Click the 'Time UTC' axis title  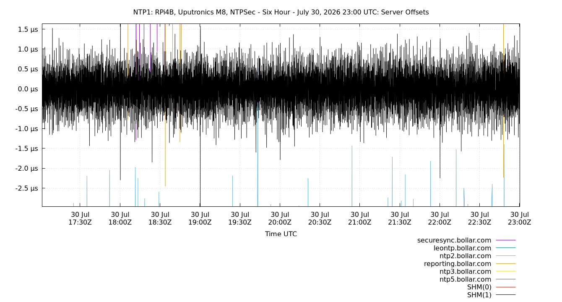[x=281, y=234]
